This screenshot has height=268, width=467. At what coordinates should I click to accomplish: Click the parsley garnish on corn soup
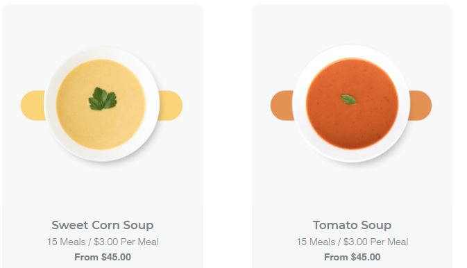[103, 99]
